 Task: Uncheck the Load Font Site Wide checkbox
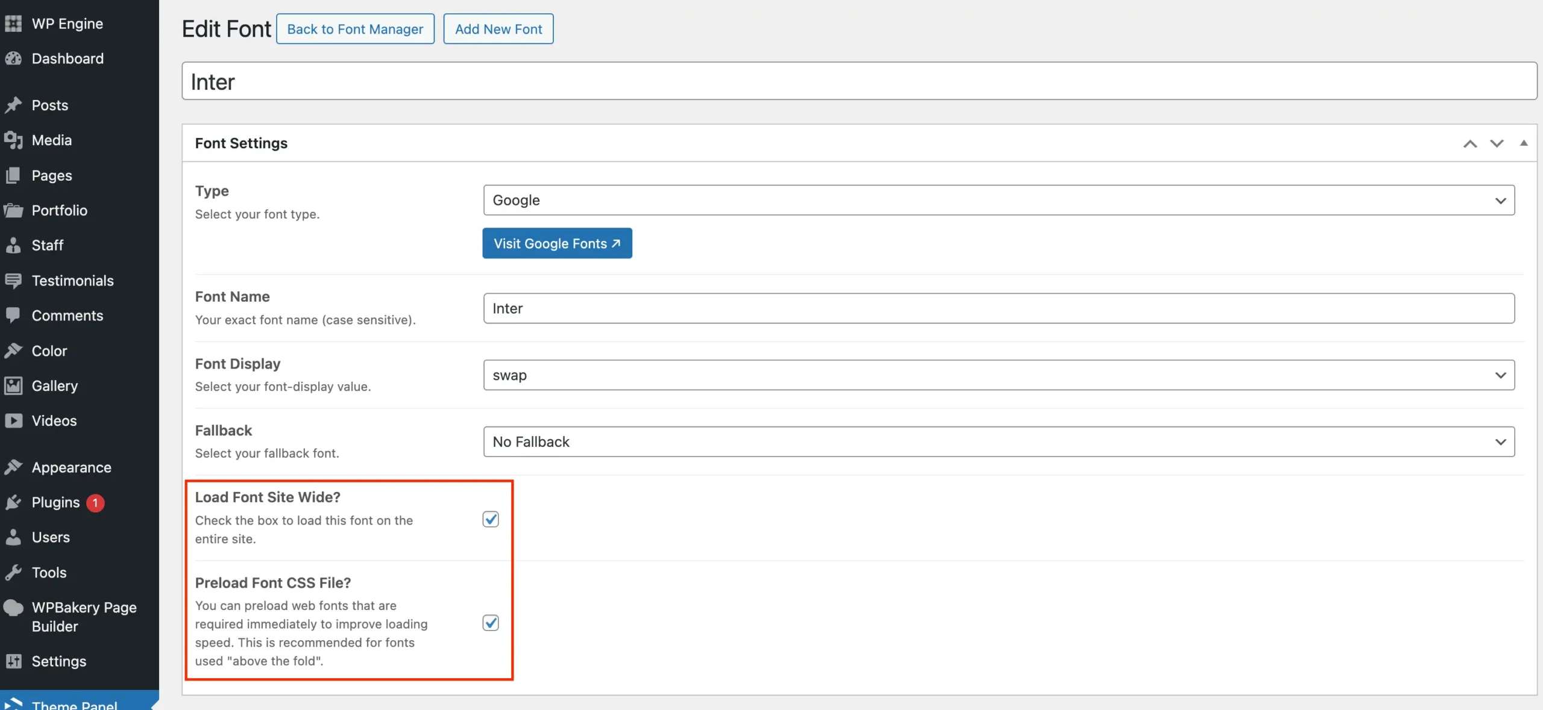[491, 519]
